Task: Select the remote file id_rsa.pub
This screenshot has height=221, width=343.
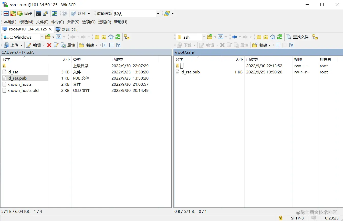Action: tap(190, 72)
